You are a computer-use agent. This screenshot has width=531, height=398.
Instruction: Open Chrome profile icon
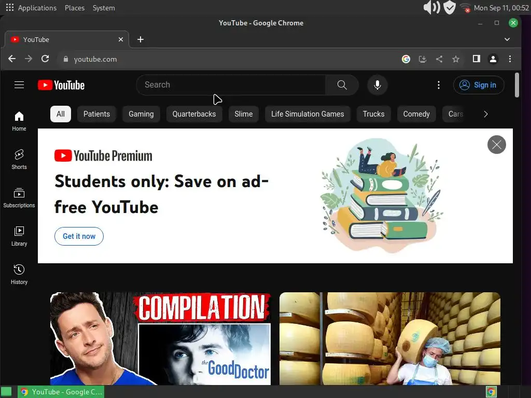coord(493,59)
